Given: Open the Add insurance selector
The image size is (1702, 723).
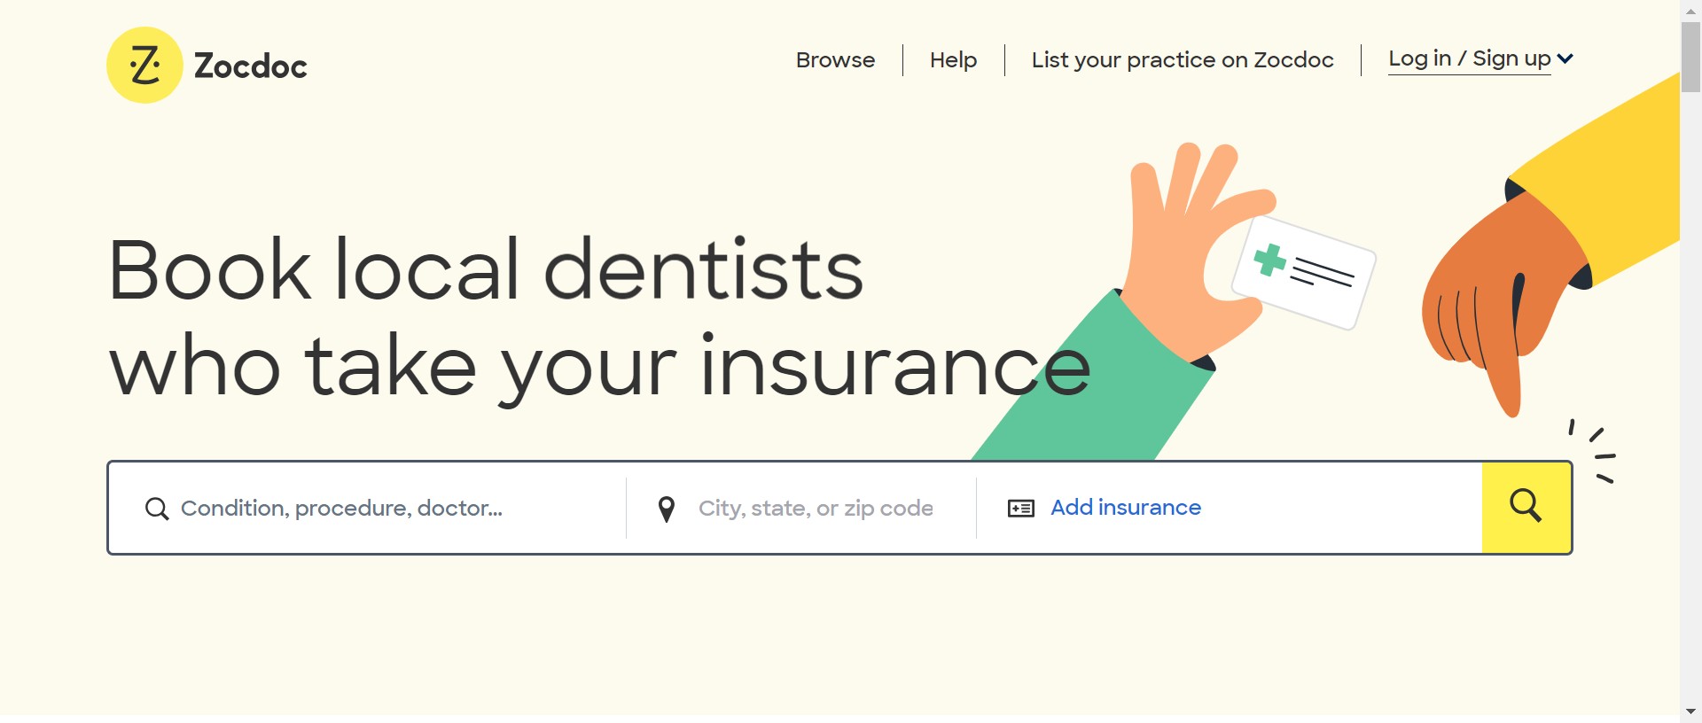Looking at the screenshot, I should [1125, 508].
